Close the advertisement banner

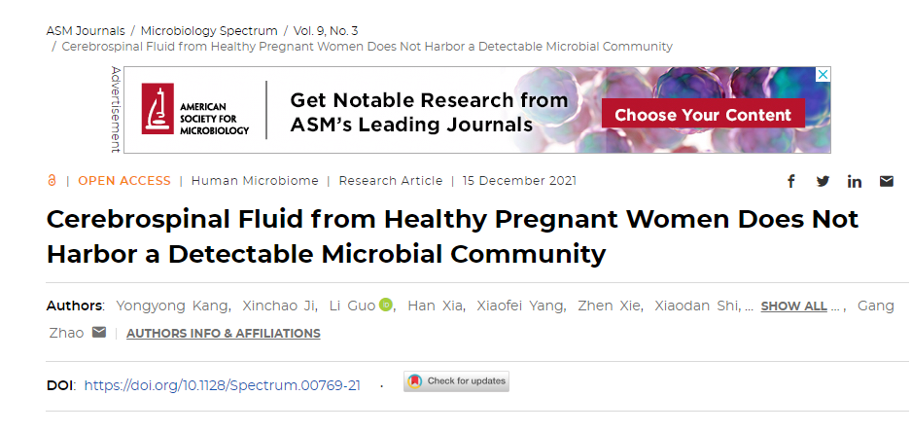tap(823, 74)
